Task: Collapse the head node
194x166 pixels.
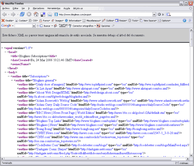Action: click(5, 52)
